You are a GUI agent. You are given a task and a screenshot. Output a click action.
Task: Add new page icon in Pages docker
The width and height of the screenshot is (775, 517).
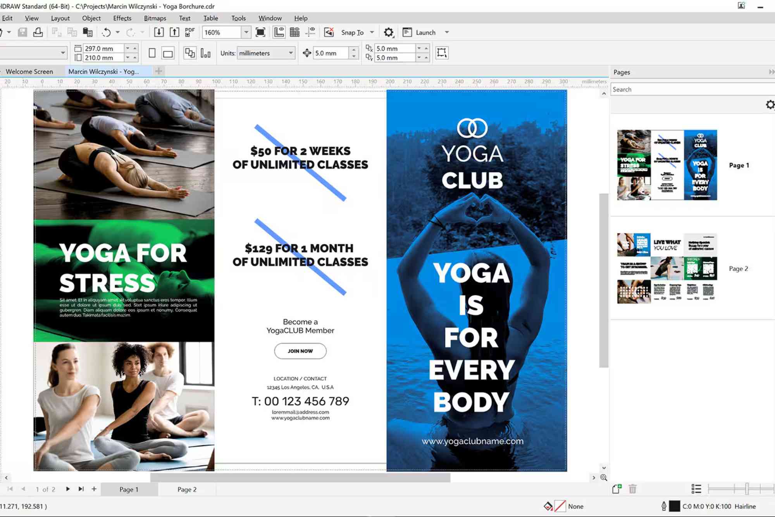pyautogui.click(x=617, y=489)
